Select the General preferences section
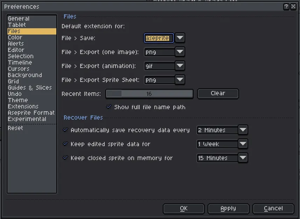 coord(19,18)
